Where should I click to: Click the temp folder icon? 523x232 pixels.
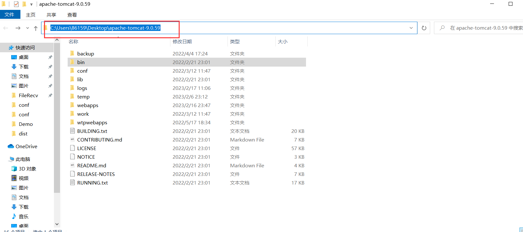tap(72, 97)
